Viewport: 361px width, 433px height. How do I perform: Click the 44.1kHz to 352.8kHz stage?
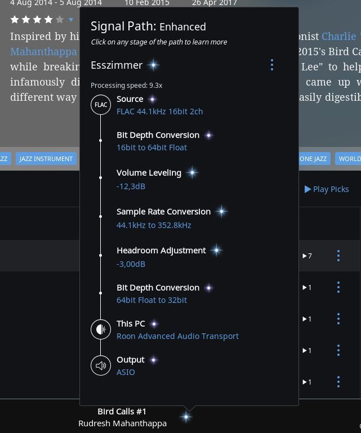154,225
